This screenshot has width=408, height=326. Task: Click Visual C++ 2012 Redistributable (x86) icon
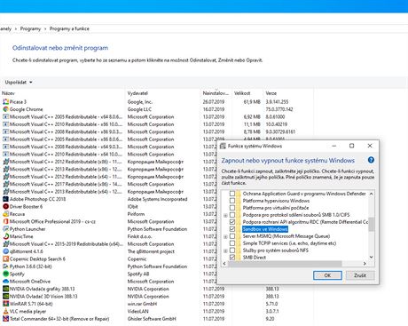pyautogui.click(x=5, y=162)
